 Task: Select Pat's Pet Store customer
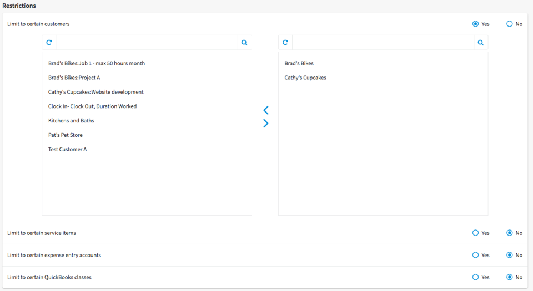tap(66, 135)
